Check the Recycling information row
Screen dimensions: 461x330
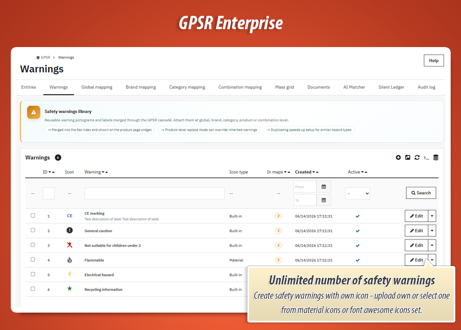tap(33, 289)
